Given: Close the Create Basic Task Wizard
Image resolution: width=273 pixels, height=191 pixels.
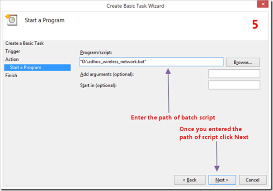Looking at the screenshot, I should point(263,4).
